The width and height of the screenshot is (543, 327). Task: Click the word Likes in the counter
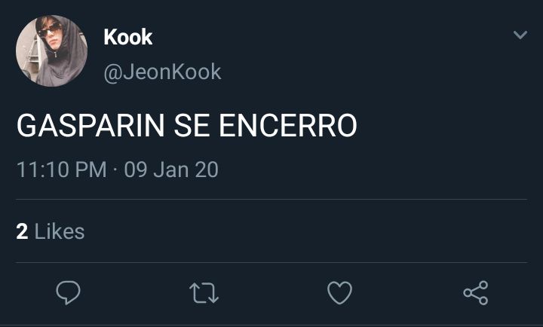click(x=60, y=231)
